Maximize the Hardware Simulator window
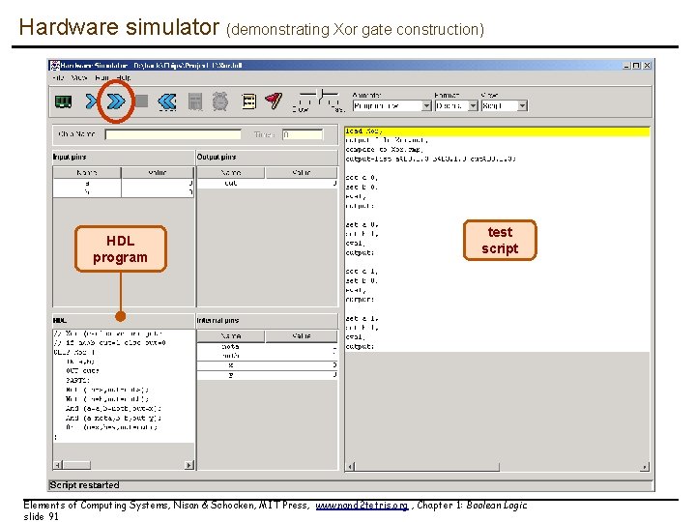 click(636, 66)
